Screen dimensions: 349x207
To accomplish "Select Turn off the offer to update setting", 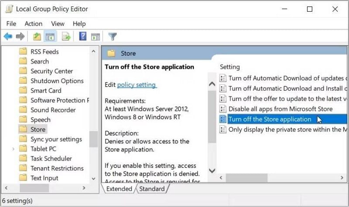I will (x=287, y=98).
